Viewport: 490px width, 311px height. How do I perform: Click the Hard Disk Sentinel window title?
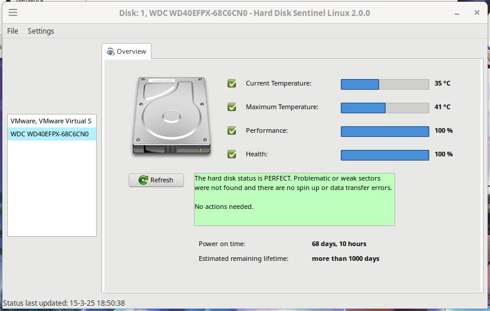click(x=244, y=13)
